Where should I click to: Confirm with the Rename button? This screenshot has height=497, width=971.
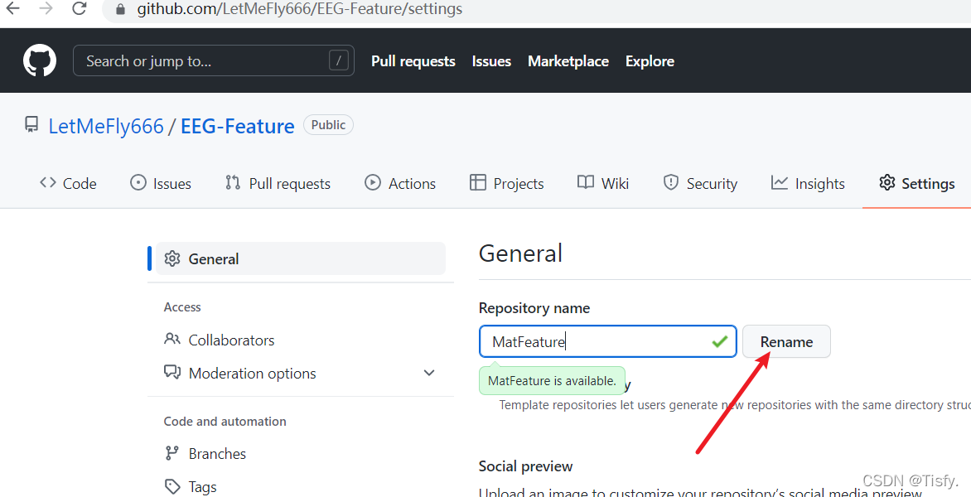[786, 341]
